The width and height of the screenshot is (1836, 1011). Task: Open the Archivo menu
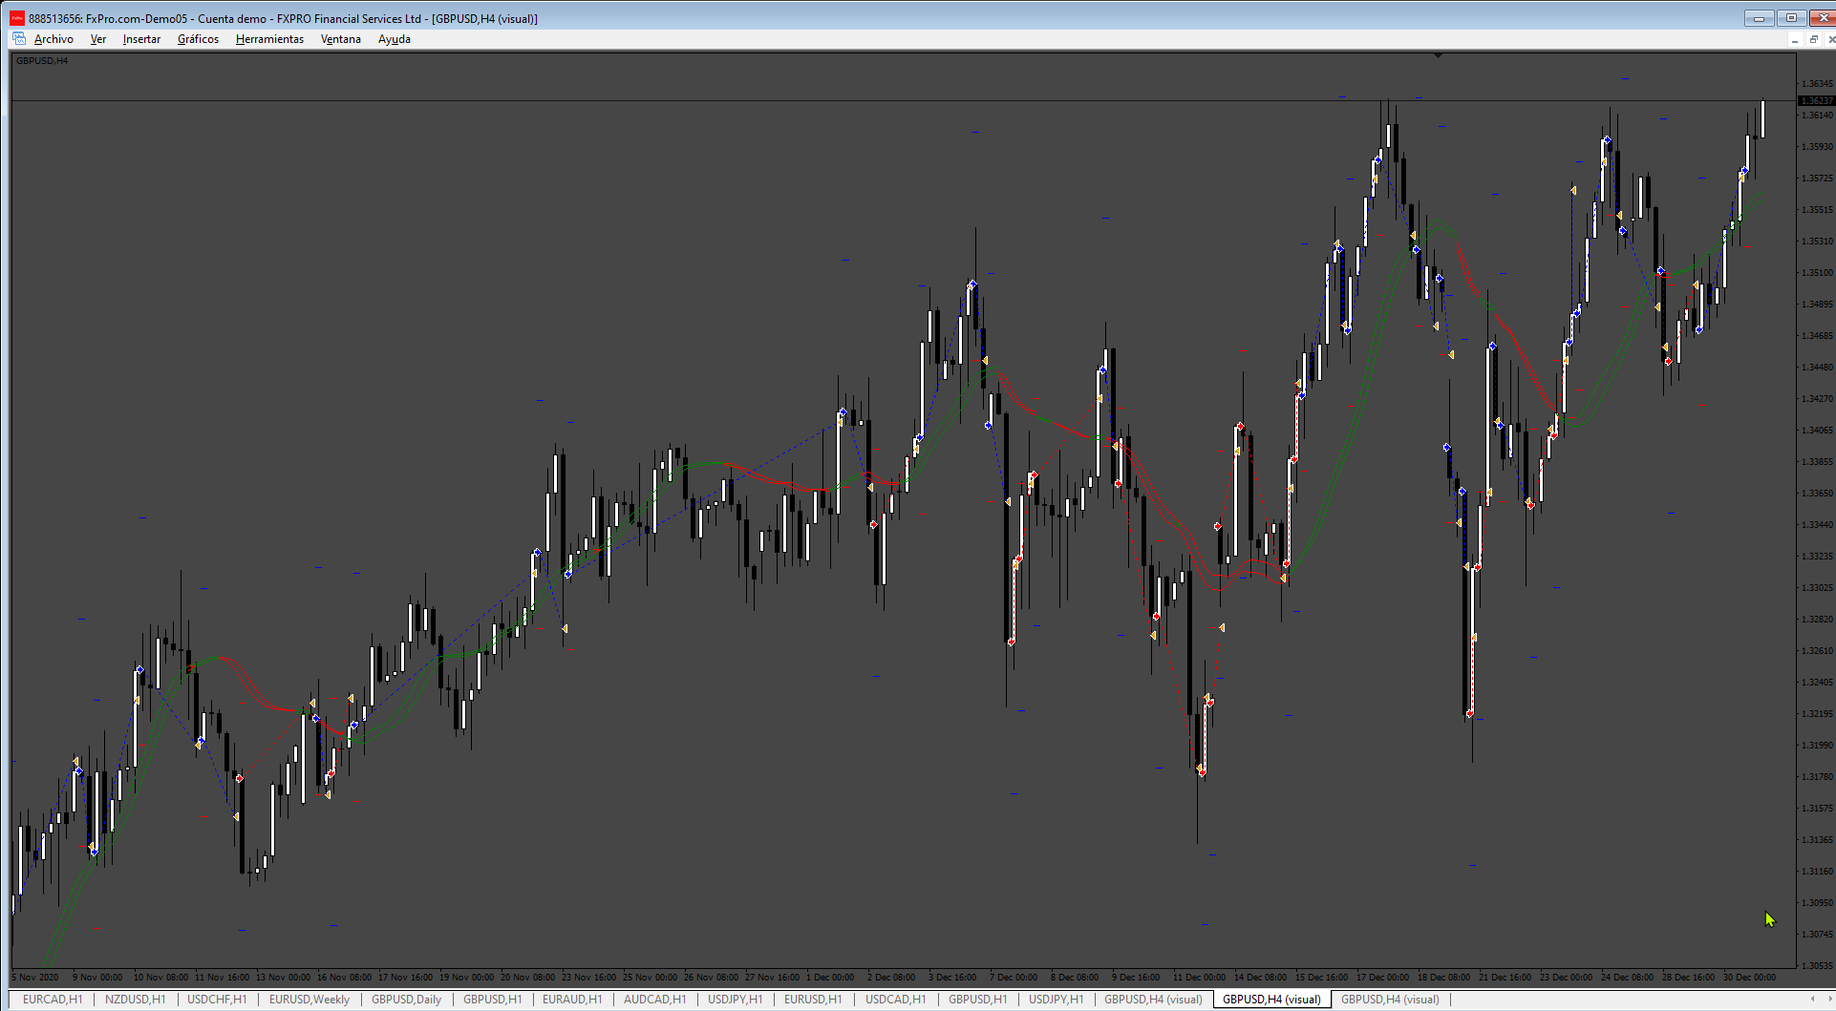tap(53, 39)
